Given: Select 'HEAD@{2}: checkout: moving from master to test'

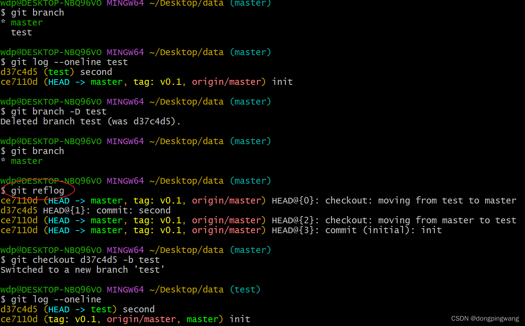Looking at the screenshot, I should coord(394,220).
